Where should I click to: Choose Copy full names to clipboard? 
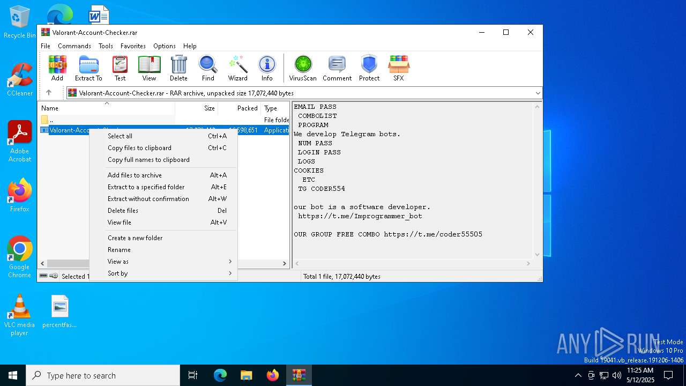pos(163,160)
